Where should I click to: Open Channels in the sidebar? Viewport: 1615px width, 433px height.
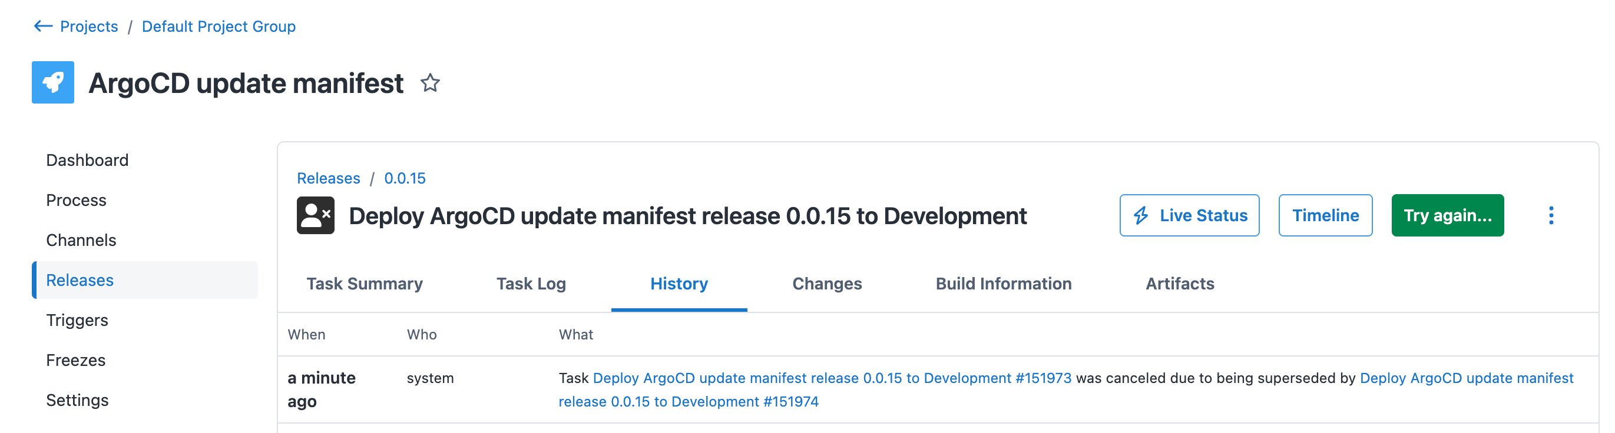(x=81, y=241)
